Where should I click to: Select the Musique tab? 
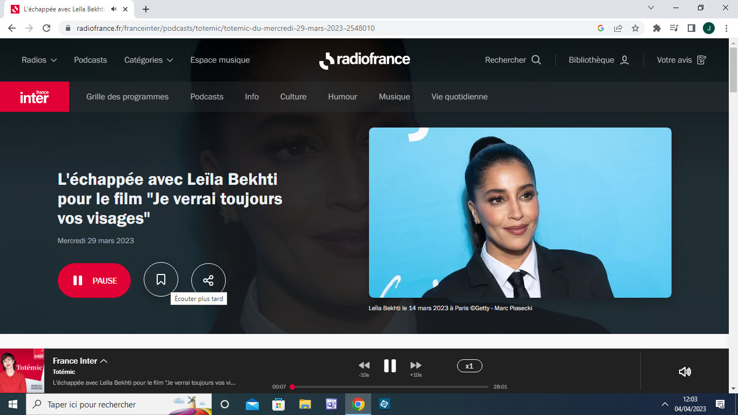click(x=394, y=97)
